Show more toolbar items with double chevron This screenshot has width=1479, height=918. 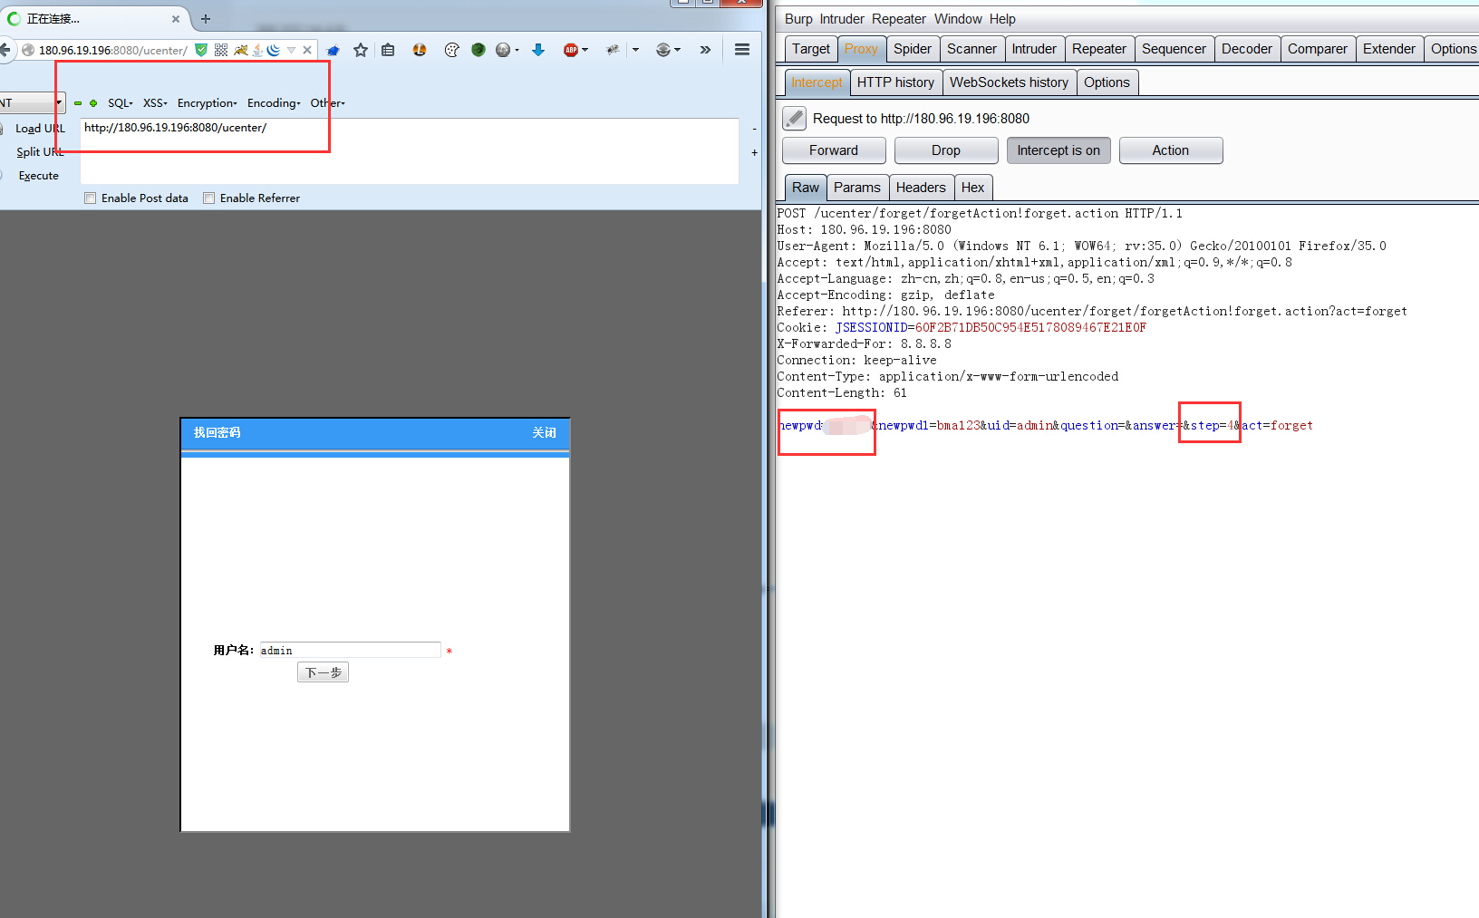pyautogui.click(x=705, y=50)
